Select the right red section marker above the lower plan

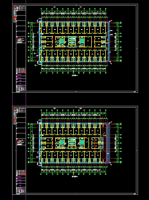[x=81, y=109]
